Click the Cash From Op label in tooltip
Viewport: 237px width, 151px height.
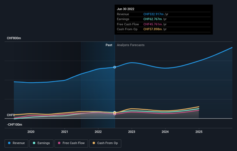click(127, 29)
